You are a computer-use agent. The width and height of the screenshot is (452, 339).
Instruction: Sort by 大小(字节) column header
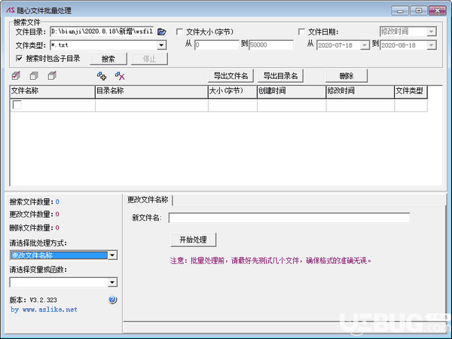pyautogui.click(x=233, y=91)
